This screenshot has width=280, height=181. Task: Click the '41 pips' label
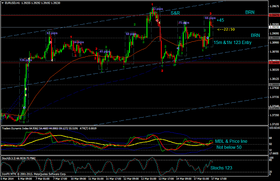pyautogui.click(x=105, y=52)
